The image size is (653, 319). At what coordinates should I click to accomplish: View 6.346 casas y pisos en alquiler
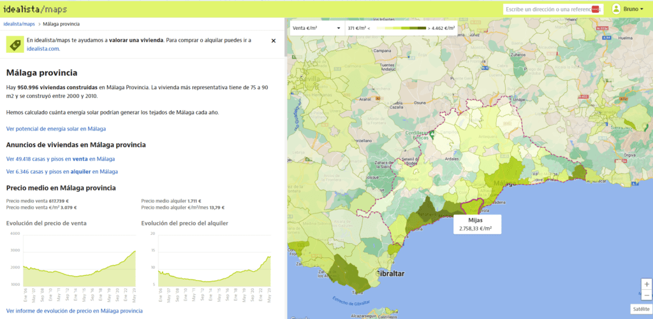click(62, 171)
